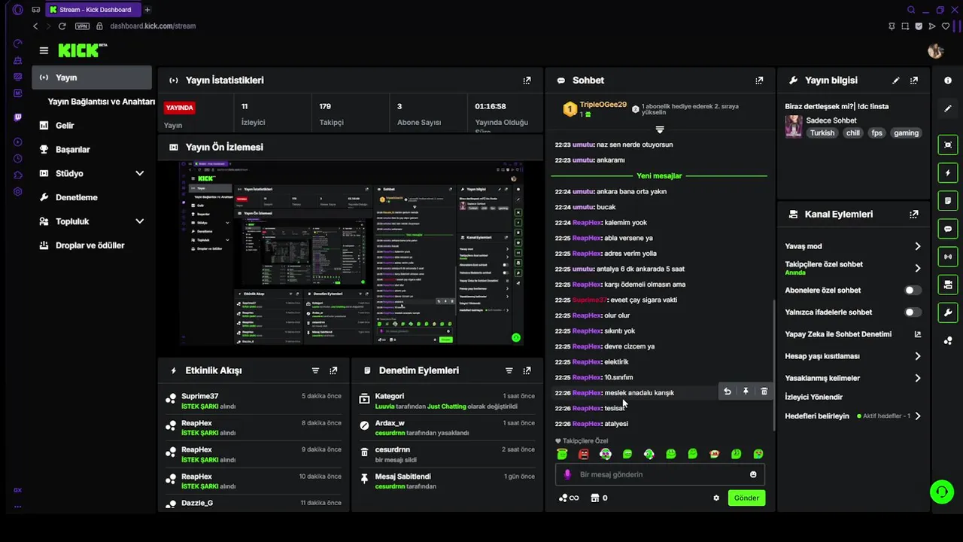
Task: Click the info icon in right rail
Action: [x=947, y=81]
